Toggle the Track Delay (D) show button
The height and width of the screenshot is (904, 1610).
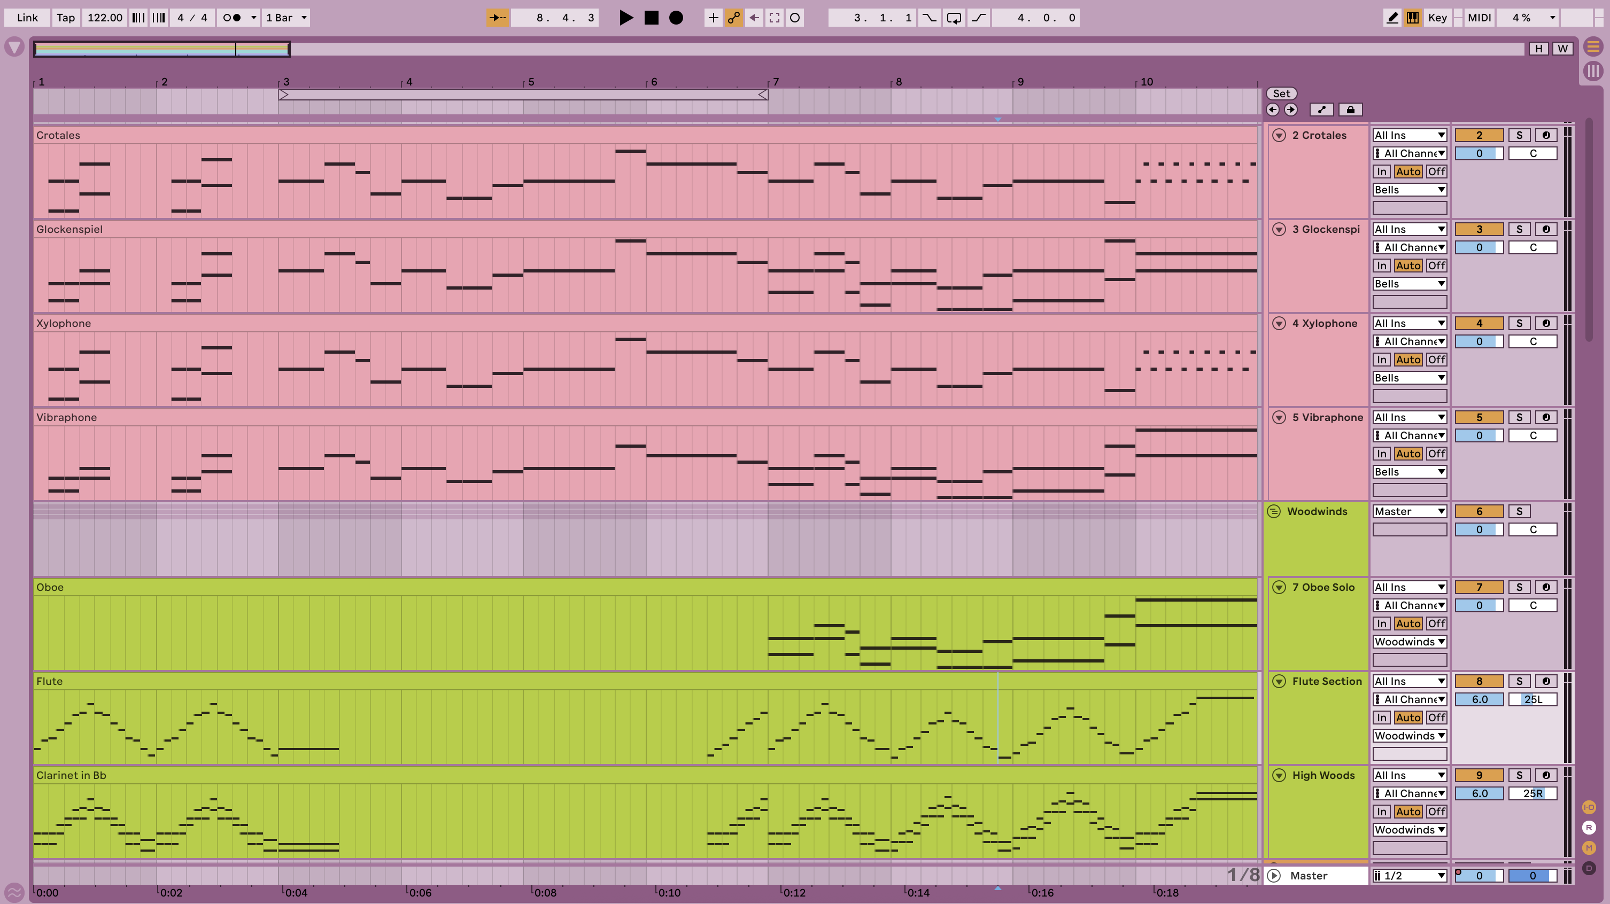tap(1589, 868)
